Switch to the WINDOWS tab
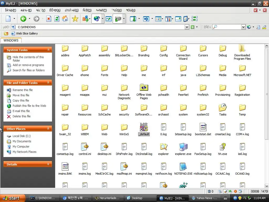The image size is (269, 202). [x=11, y=40]
